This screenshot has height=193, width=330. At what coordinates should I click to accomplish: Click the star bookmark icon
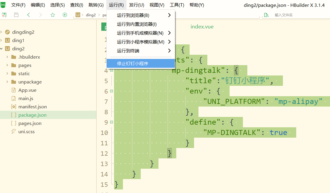coord(53,15)
